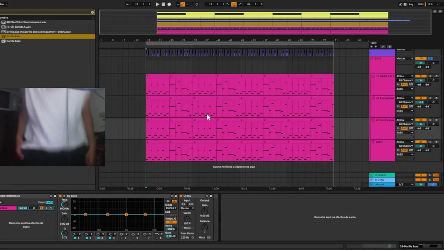Toggle Utility DC button
Viewport: 444px width, 250px height.
[209, 237]
